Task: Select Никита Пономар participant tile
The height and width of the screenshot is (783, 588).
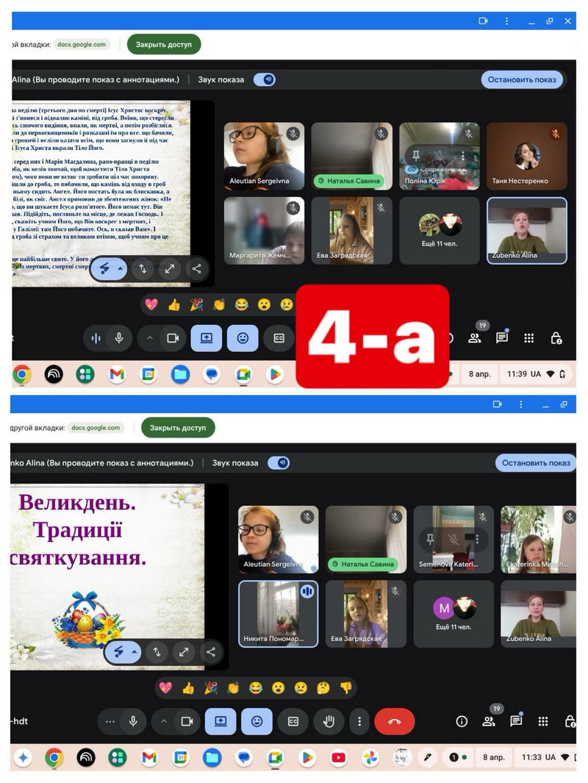Action: (278, 613)
